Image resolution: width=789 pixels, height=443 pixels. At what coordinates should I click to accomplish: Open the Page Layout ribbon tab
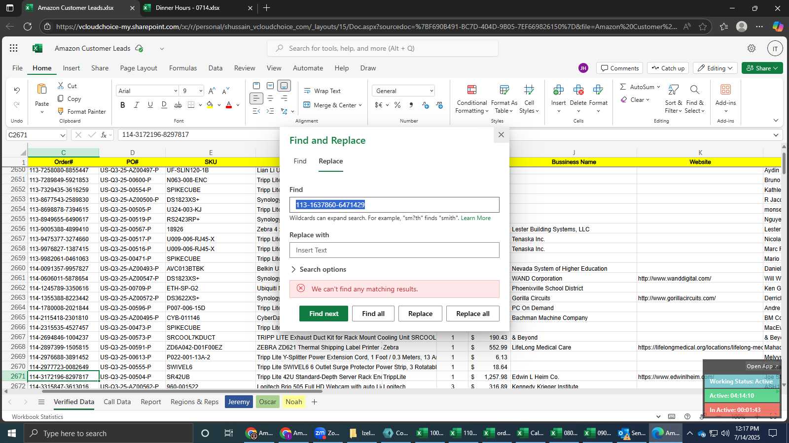[139, 68]
